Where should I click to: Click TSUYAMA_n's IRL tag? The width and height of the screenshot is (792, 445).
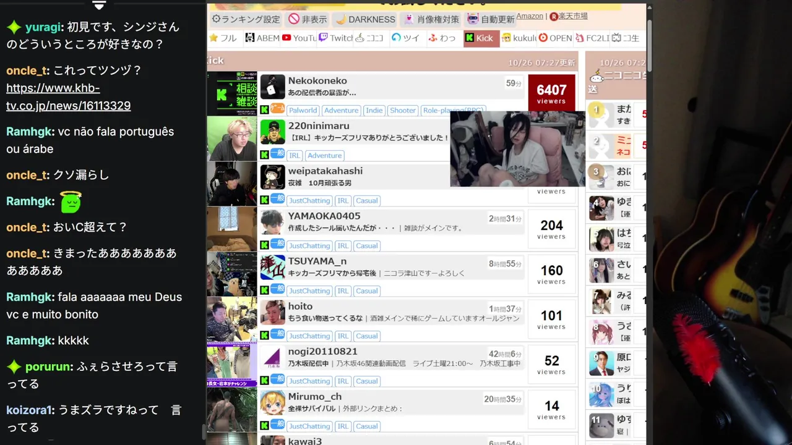(x=343, y=291)
